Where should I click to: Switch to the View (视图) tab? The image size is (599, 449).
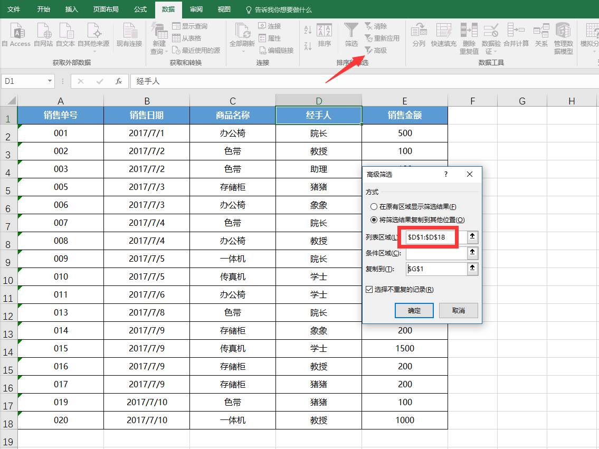[224, 9]
